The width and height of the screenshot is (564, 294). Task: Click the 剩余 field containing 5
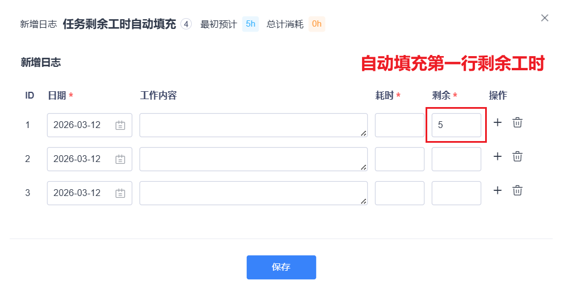[456, 125]
